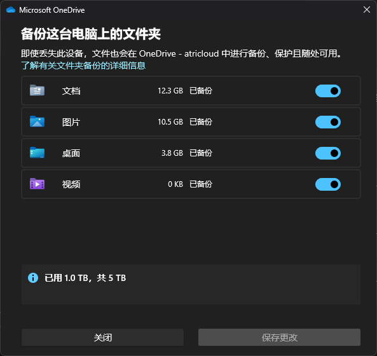Click the 保存更改 button
The width and height of the screenshot is (377, 356).
pyautogui.click(x=279, y=338)
